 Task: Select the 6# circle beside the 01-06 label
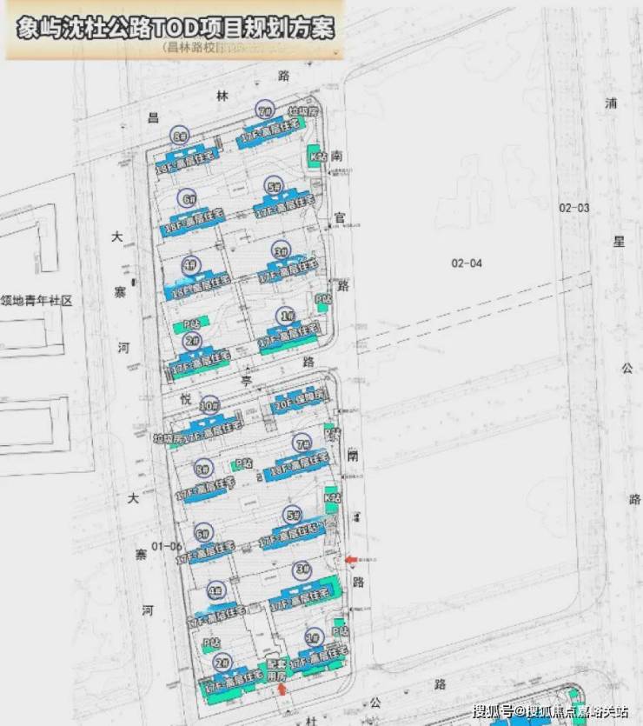pos(202,533)
